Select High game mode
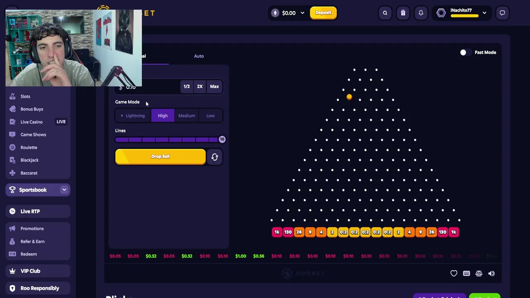This screenshot has width=530, height=298. [163, 116]
